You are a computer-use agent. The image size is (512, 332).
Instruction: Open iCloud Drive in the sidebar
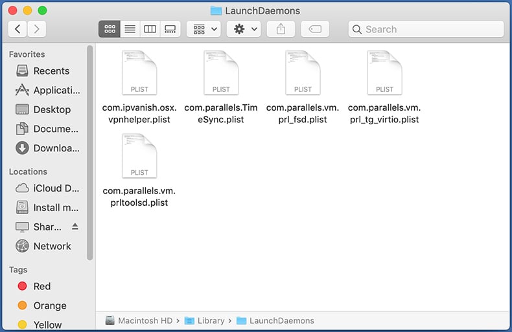47,188
